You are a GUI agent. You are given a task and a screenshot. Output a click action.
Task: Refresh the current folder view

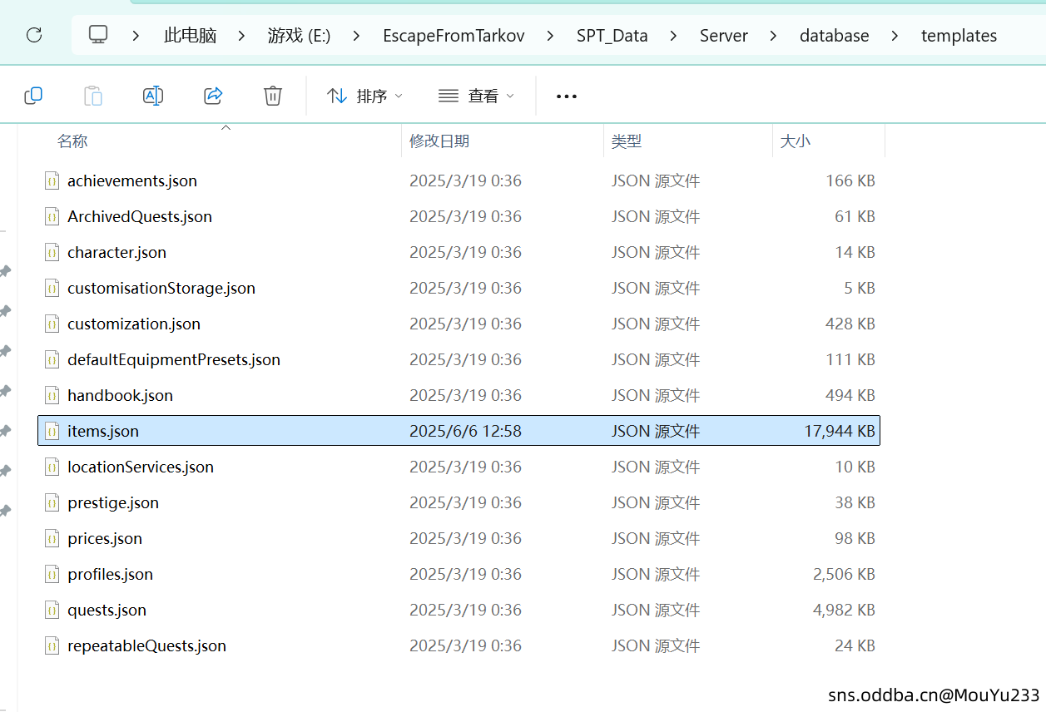(34, 35)
